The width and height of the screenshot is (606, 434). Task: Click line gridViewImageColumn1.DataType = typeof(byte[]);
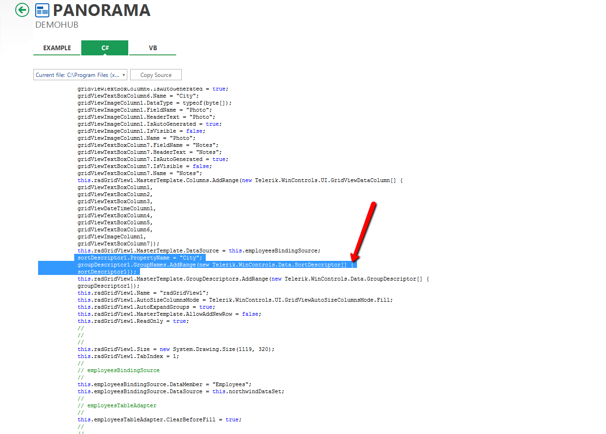(155, 103)
